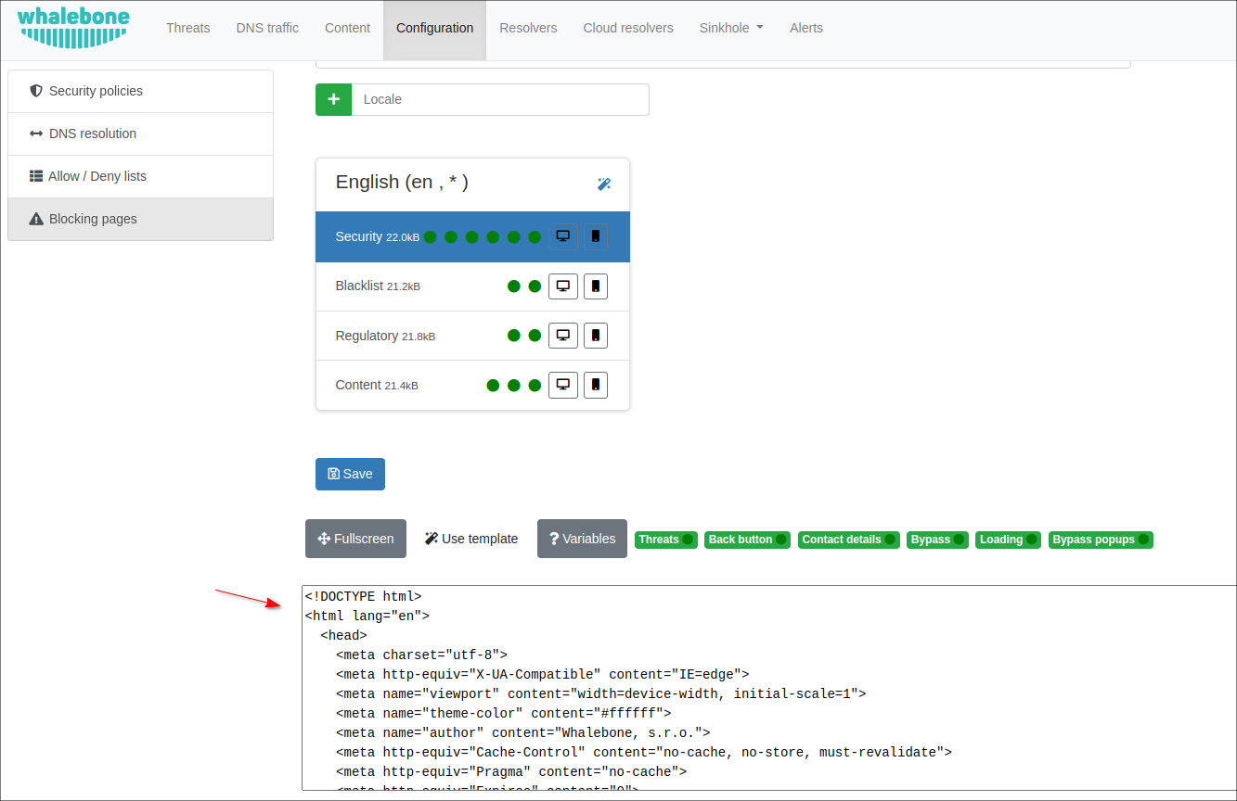
Task: Click the green plus add locale button
Action: (x=333, y=99)
